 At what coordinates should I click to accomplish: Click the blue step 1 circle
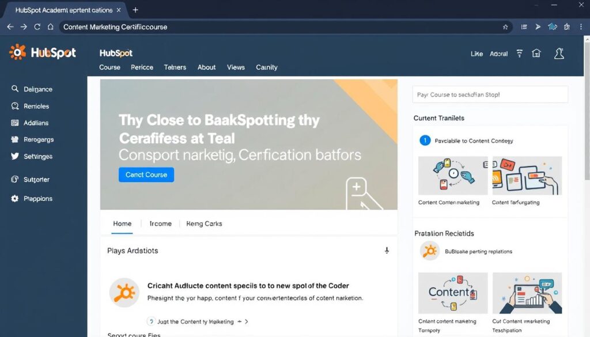coord(425,141)
